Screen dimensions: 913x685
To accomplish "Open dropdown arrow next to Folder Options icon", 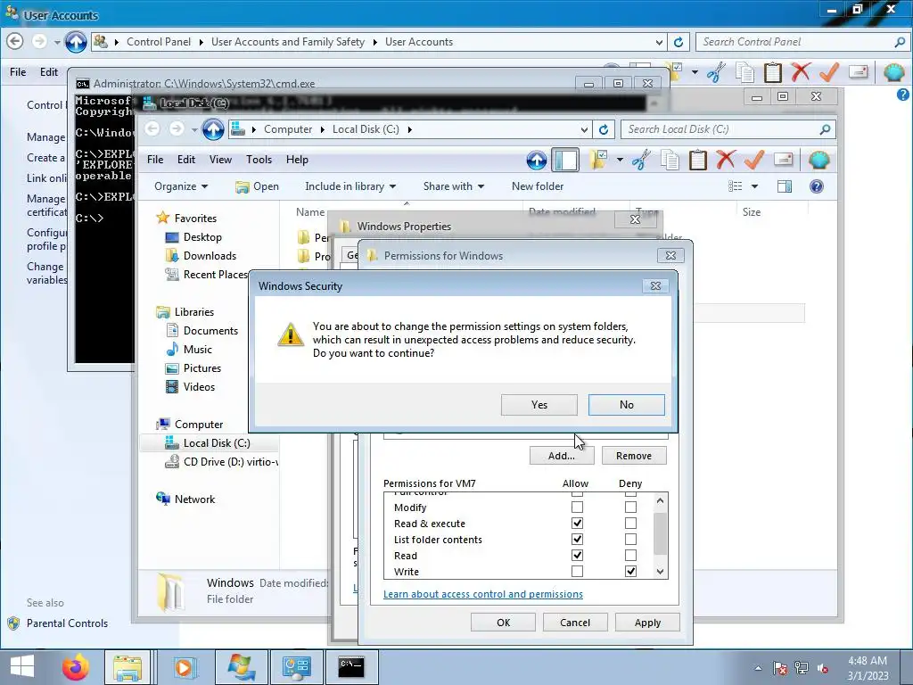I will coord(620,160).
